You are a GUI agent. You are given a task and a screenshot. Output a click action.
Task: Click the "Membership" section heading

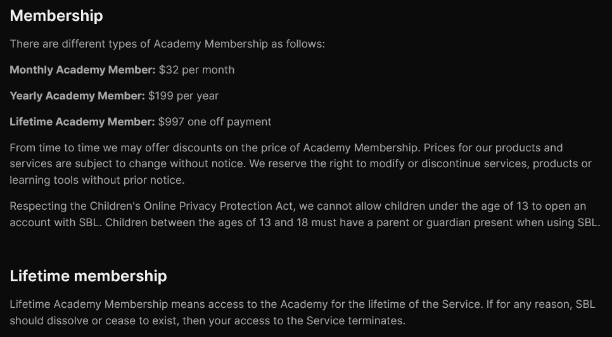coord(56,16)
